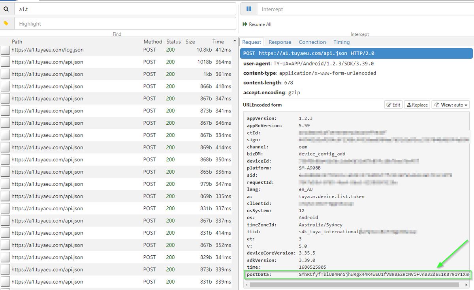Click the yellow tag highlight icon
474x290 pixels.
(6, 23)
